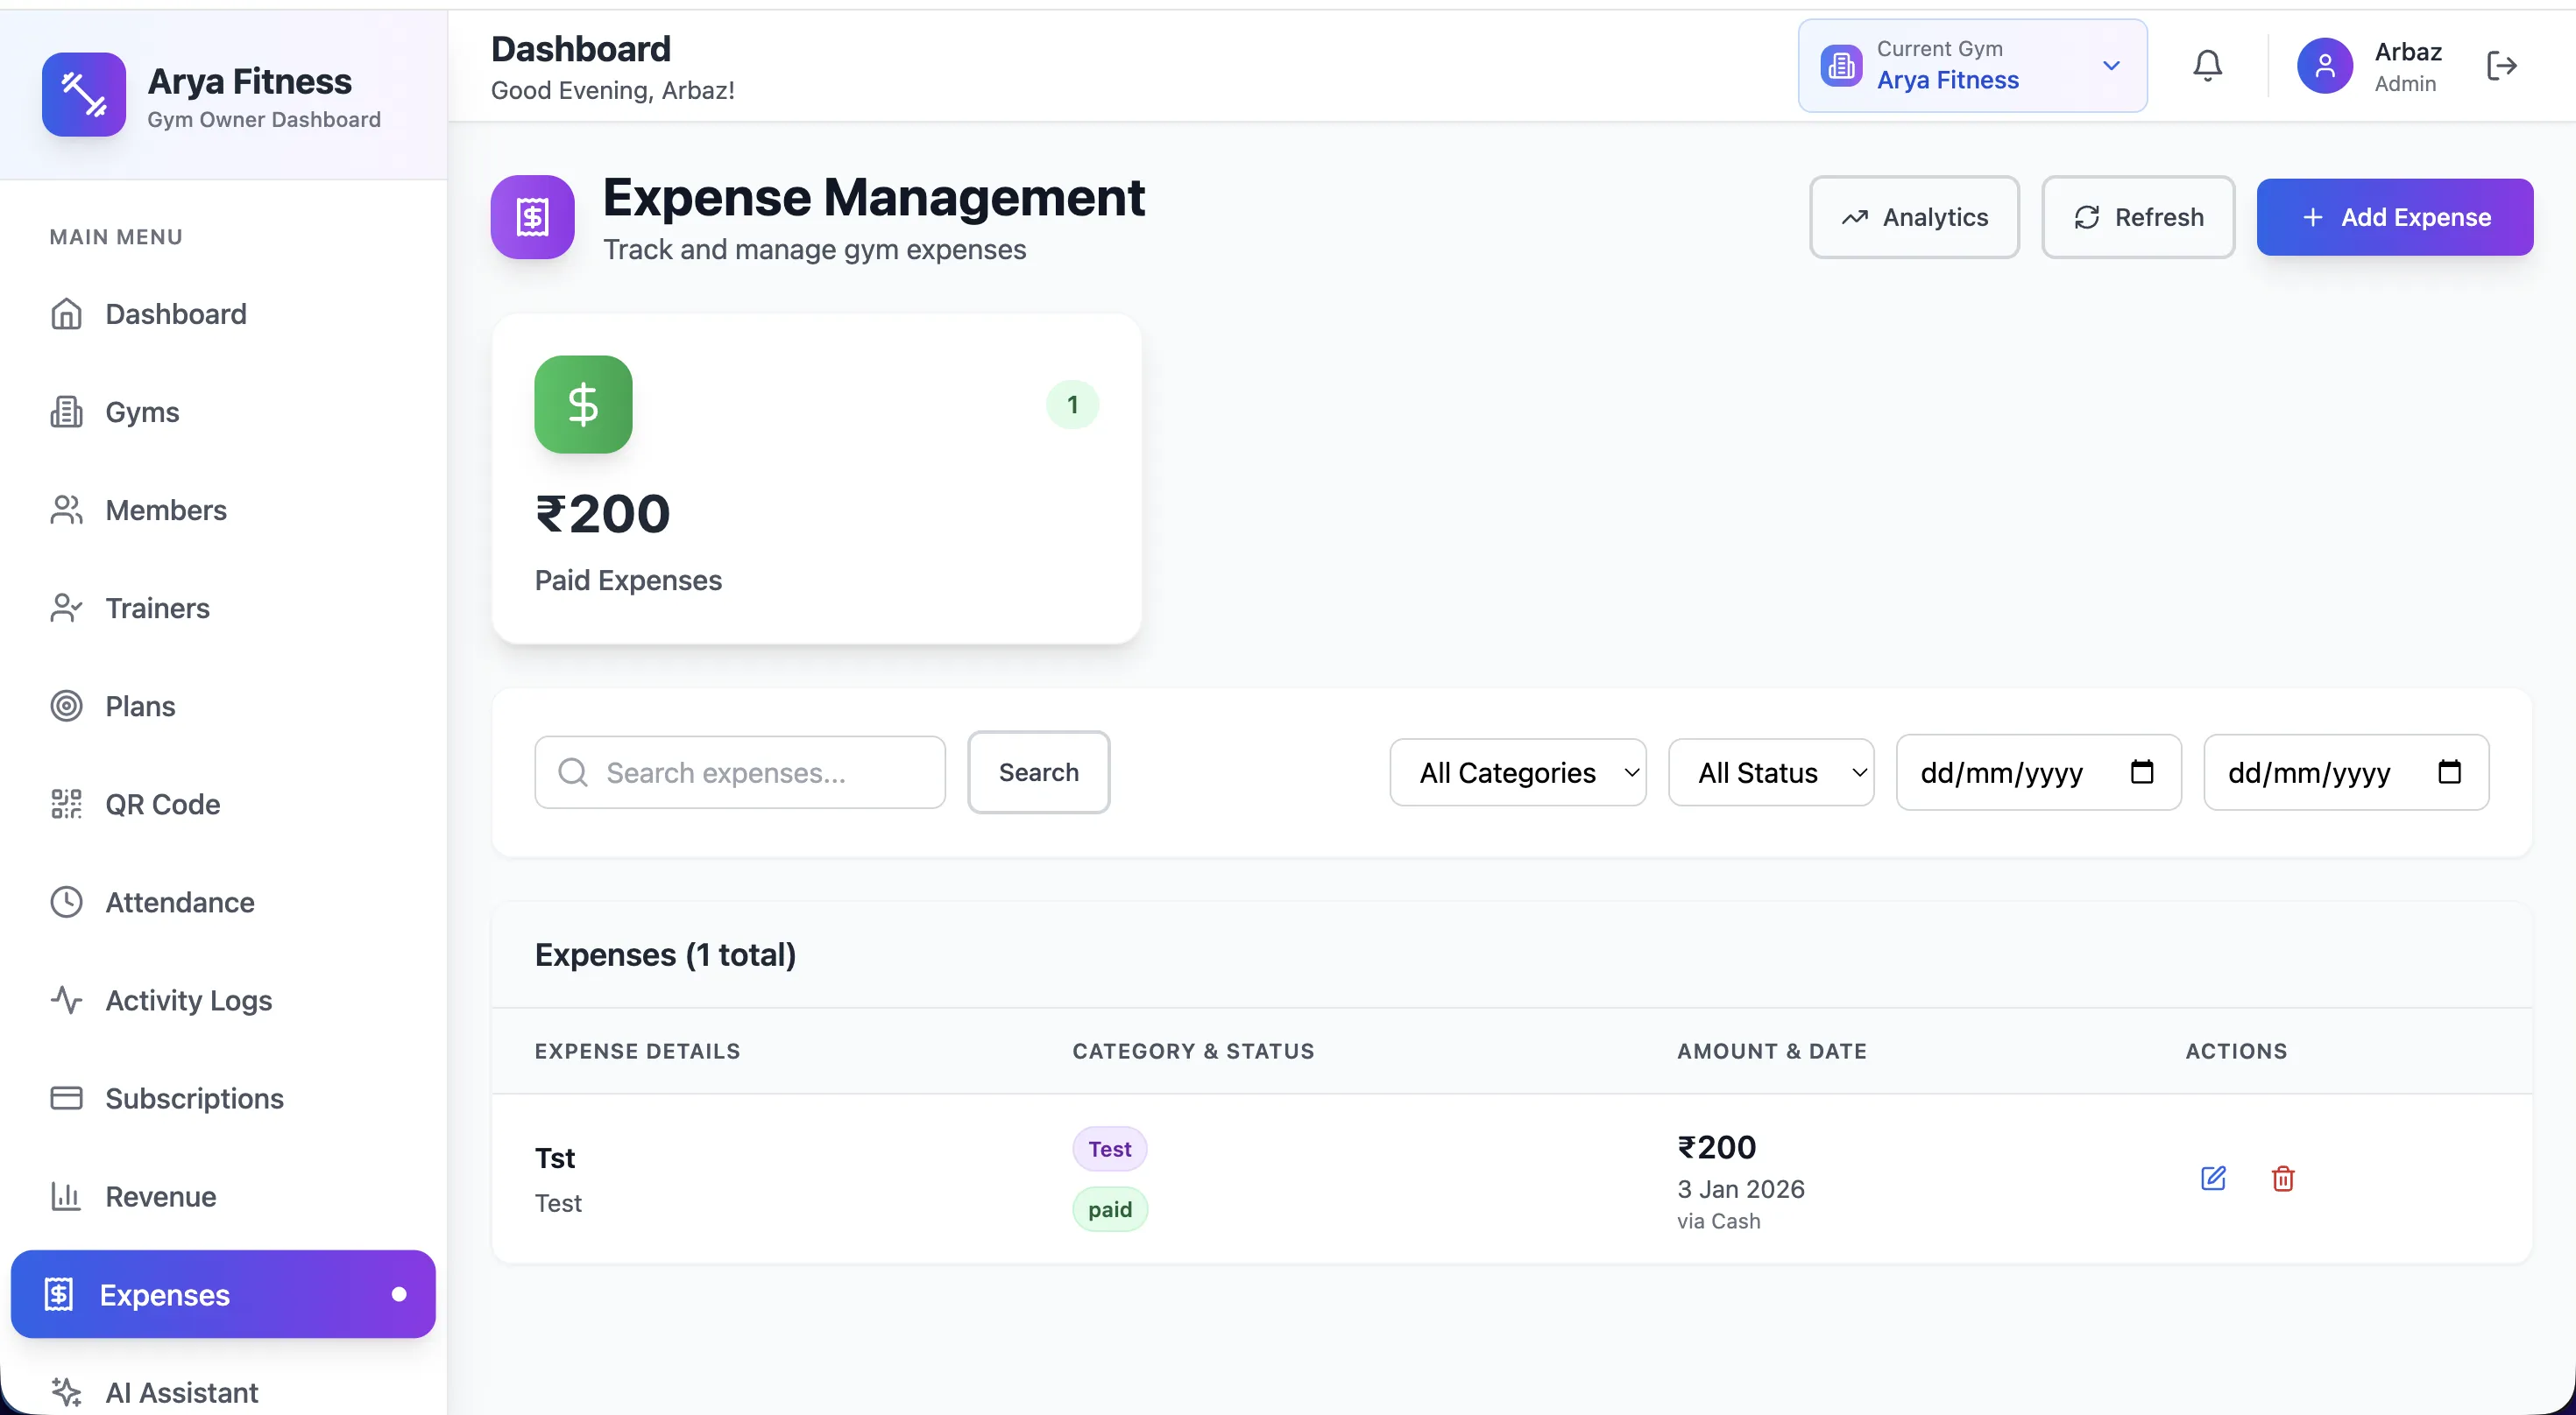Select the Revenue chart icon

click(66, 1196)
